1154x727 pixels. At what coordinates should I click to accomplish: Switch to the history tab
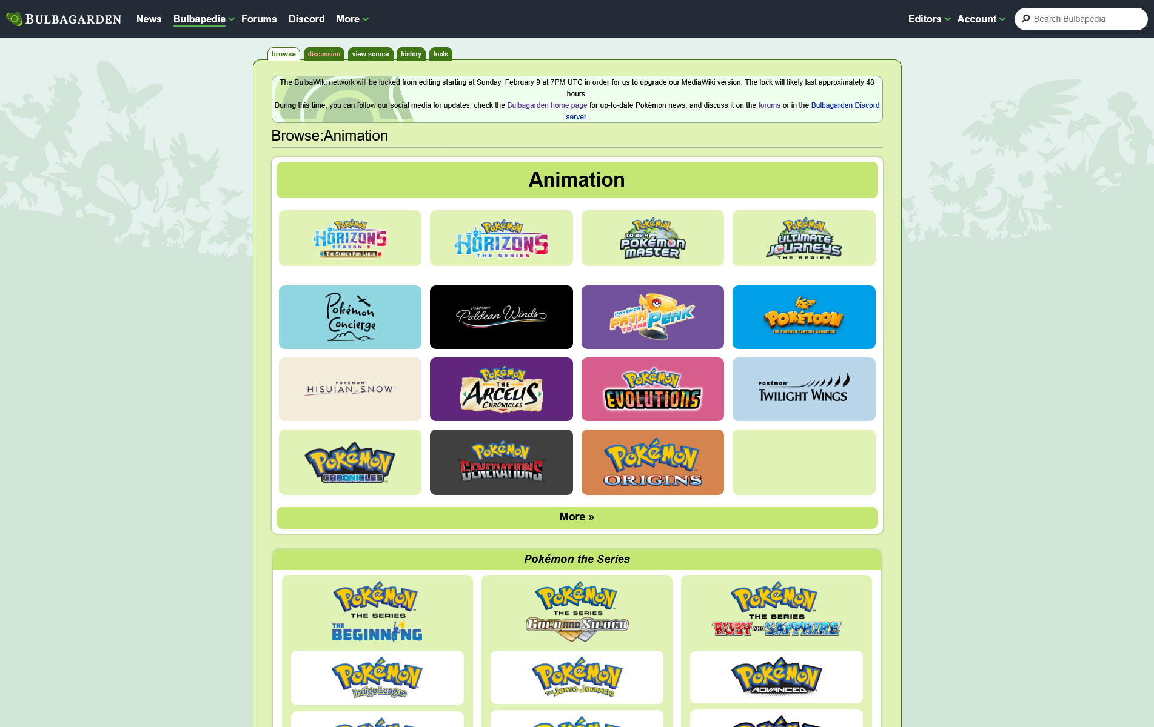pos(411,54)
